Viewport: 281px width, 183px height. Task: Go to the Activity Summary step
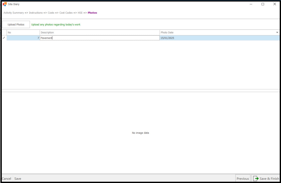tap(14, 13)
